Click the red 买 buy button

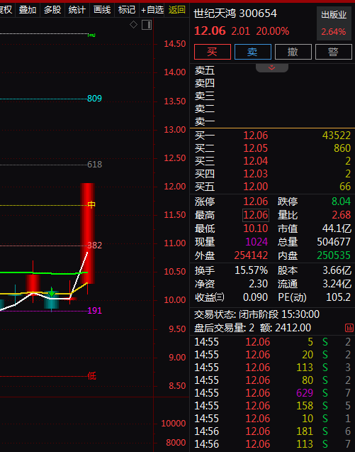(213, 52)
